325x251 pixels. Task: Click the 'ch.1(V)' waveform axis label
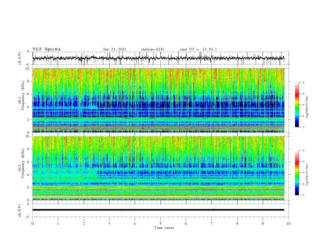click(x=20, y=58)
